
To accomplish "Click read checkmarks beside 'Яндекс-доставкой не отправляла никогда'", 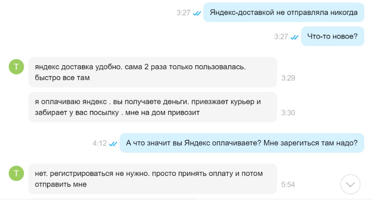I will click(x=197, y=14).
